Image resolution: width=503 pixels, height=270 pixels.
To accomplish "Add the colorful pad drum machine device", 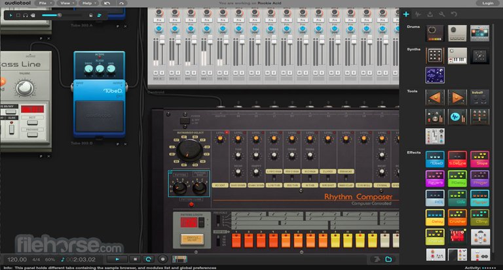I will pos(480,33).
